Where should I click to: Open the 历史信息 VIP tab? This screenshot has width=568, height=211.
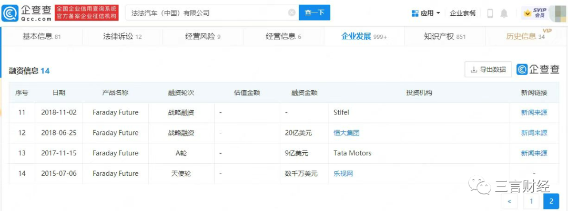coord(525,37)
